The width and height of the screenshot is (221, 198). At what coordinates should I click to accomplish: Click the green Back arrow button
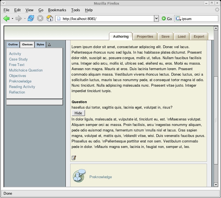click(x=6, y=18)
